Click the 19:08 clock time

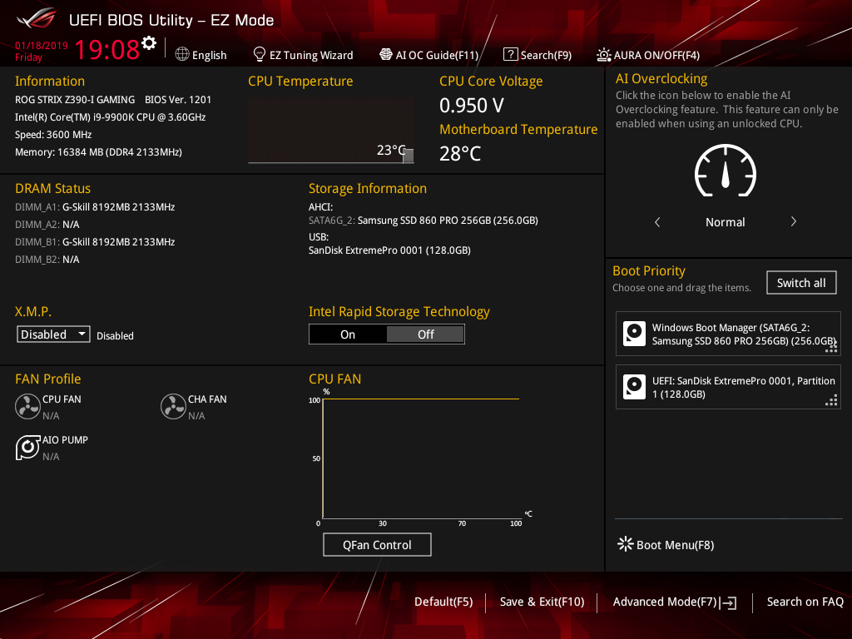click(107, 49)
